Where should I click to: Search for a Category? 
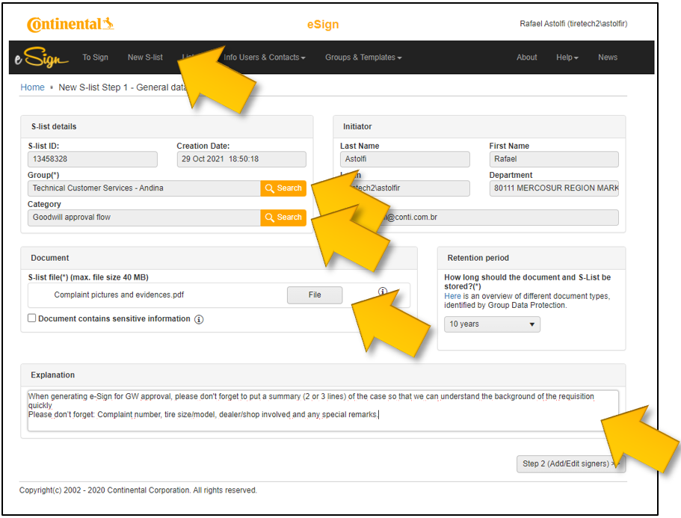coord(283,217)
